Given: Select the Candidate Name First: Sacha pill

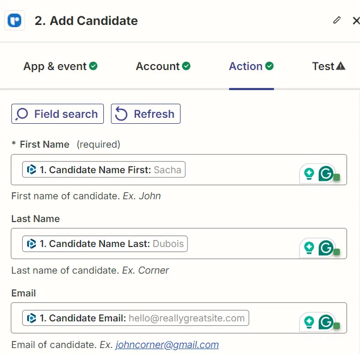Looking at the screenshot, I should (104, 170).
